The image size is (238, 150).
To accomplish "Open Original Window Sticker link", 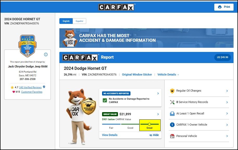I will click(137, 74).
